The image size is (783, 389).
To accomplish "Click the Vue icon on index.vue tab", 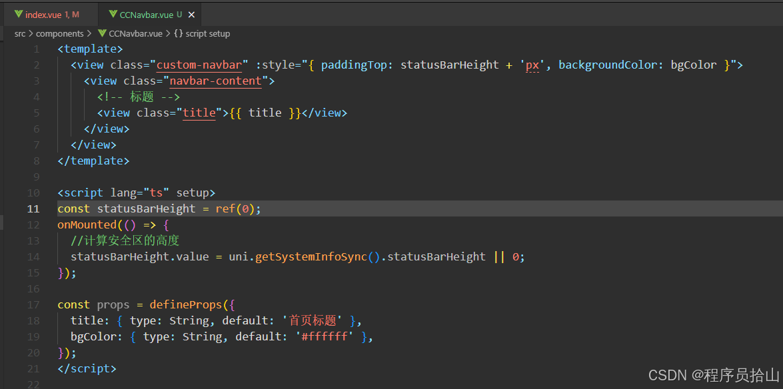I will [19, 15].
